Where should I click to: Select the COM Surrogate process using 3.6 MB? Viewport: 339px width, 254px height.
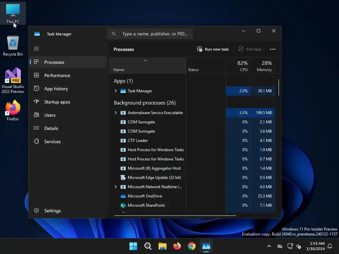tap(192, 131)
